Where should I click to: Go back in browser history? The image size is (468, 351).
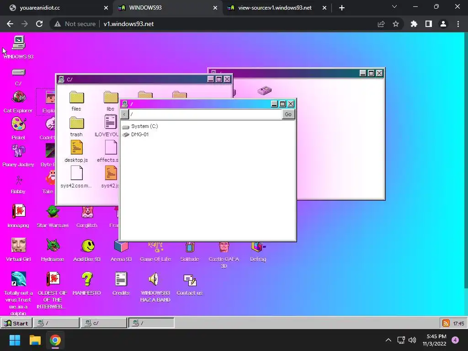10,24
